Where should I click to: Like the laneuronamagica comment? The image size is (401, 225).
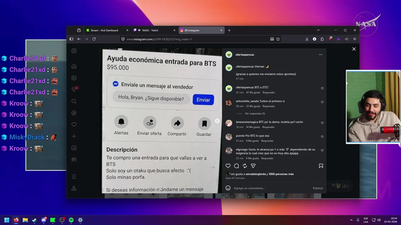[322, 123]
